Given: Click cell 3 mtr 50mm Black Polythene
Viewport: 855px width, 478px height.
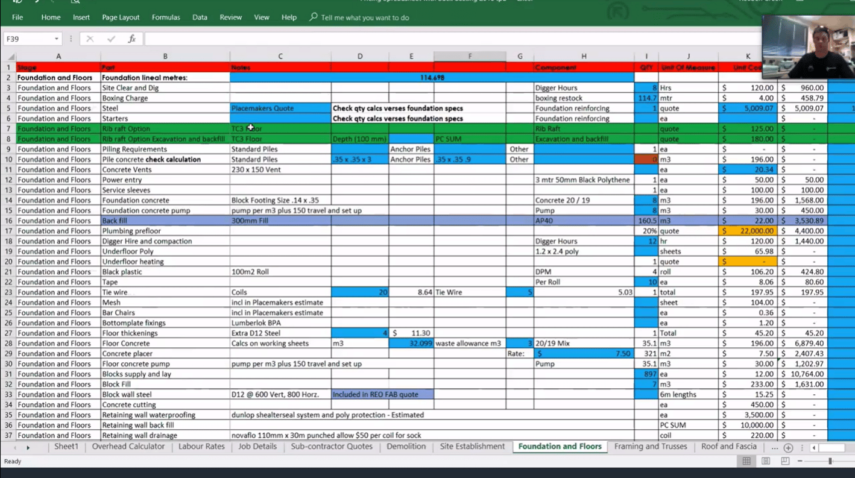Looking at the screenshot, I should coord(584,180).
